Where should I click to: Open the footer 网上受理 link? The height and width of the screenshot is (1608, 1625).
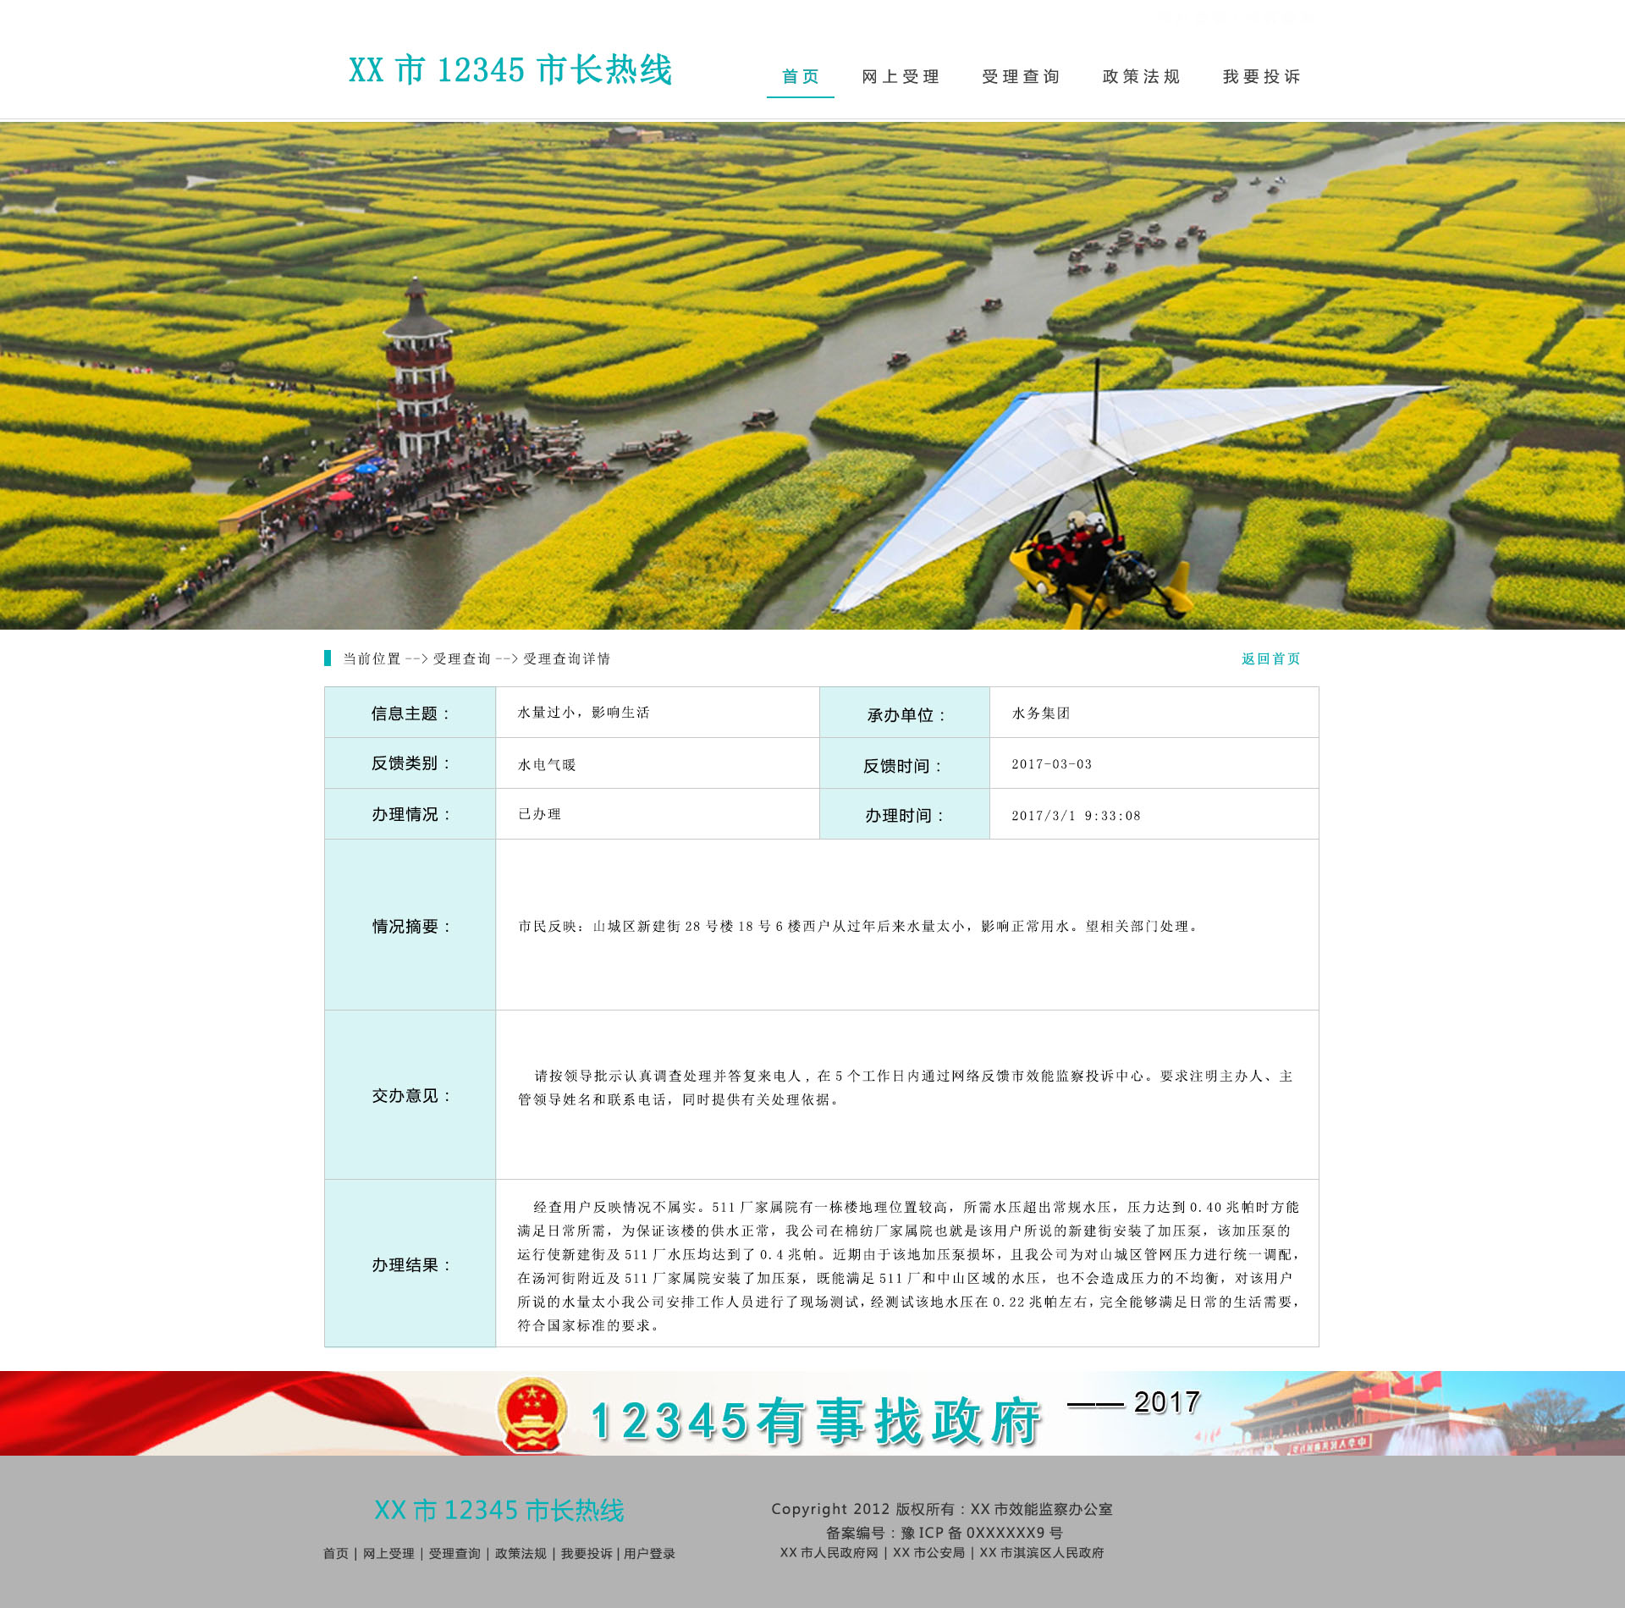388,1554
